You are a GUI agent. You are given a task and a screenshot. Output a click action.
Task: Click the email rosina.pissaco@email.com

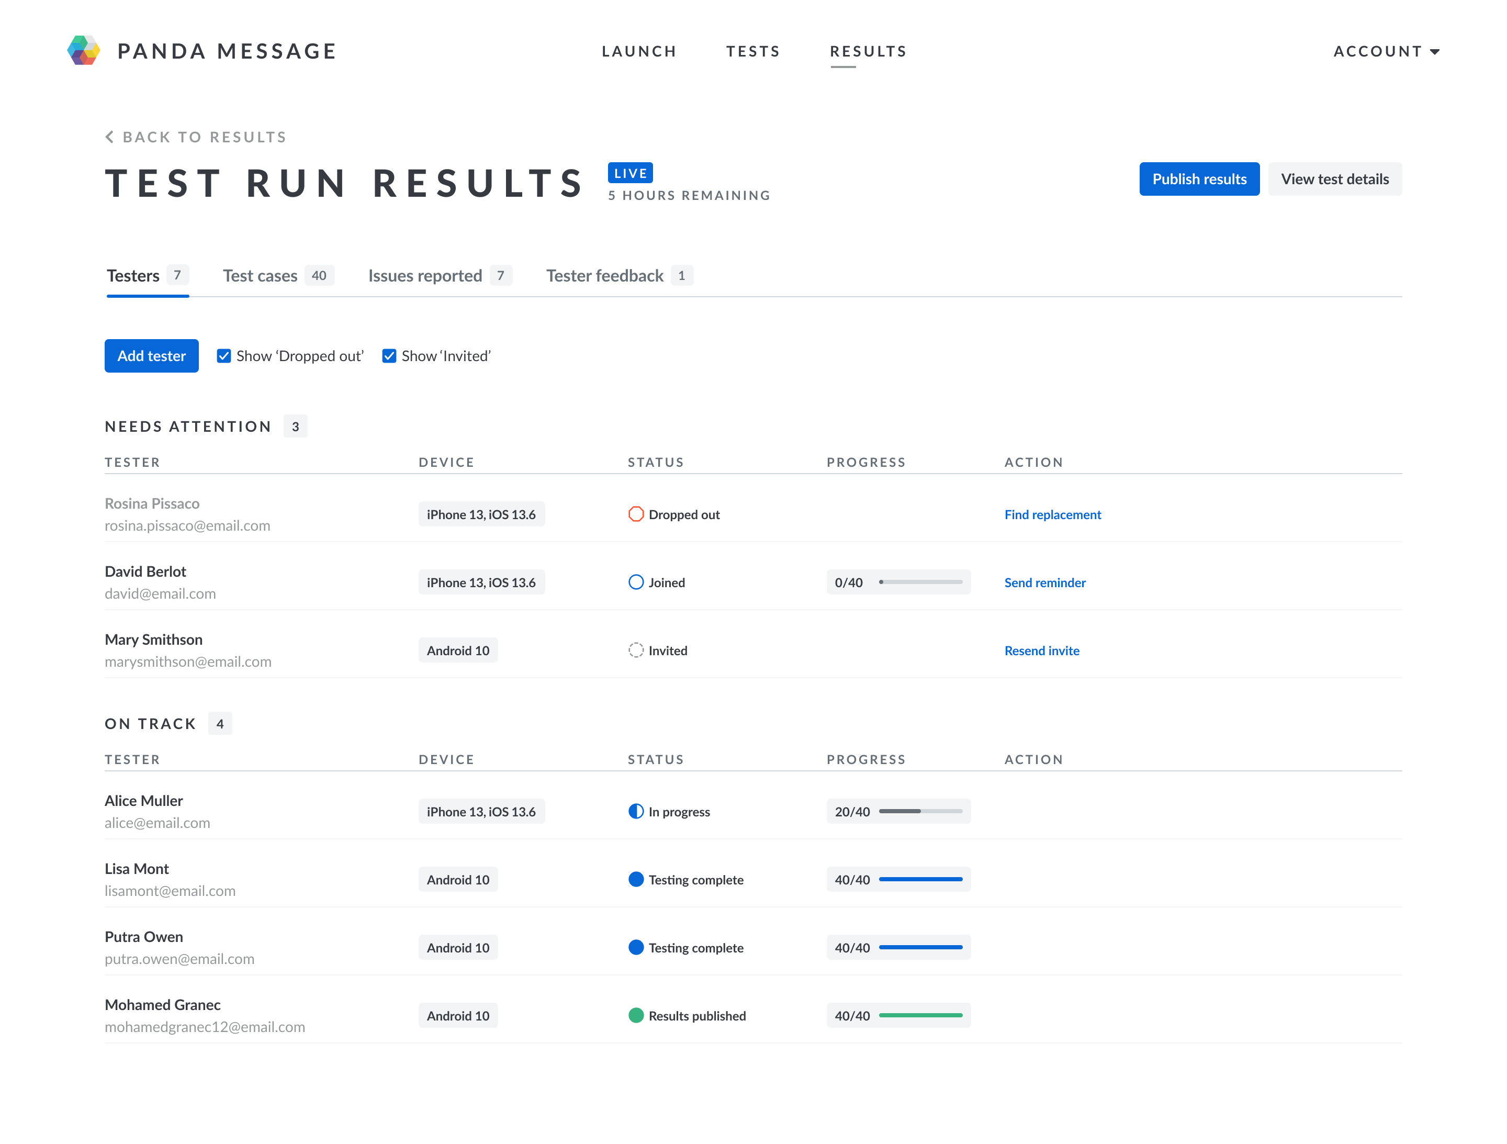(187, 525)
